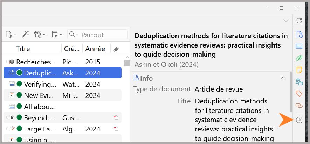310x144 pixels.
Task: Click the Askin et Okoli (2024) byline
Action: point(166,64)
